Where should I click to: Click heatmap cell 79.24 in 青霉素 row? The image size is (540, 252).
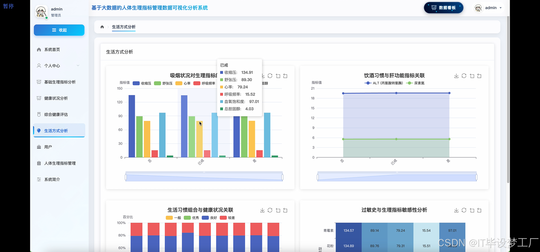[x=401, y=231]
